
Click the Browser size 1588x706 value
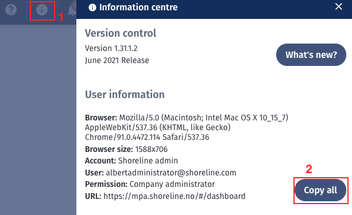151,149
